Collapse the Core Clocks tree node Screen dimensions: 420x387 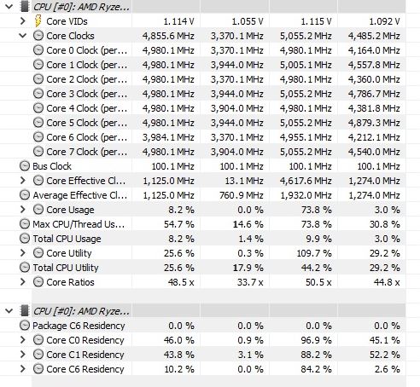click(23, 36)
